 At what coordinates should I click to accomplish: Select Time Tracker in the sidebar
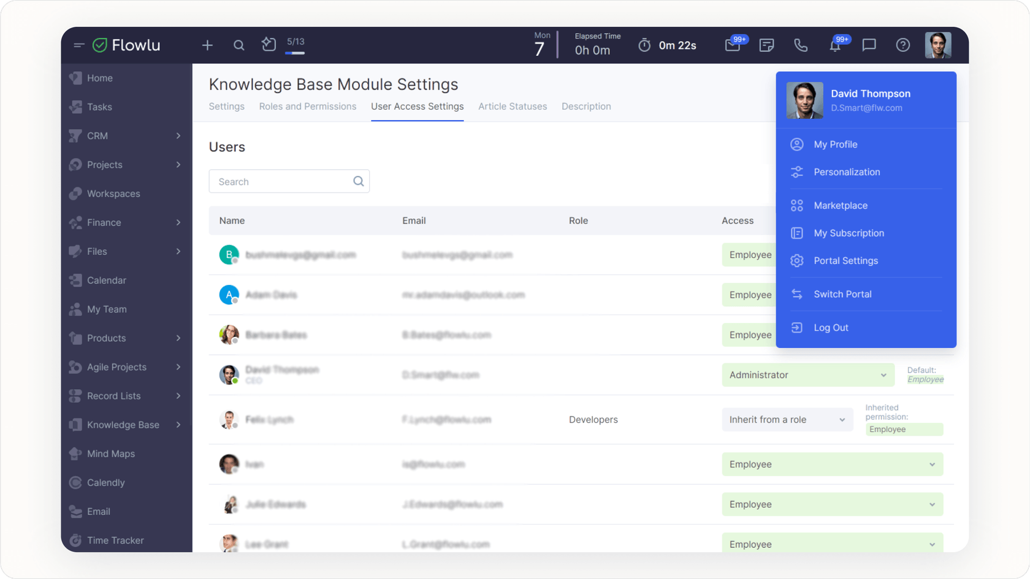pos(115,540)
